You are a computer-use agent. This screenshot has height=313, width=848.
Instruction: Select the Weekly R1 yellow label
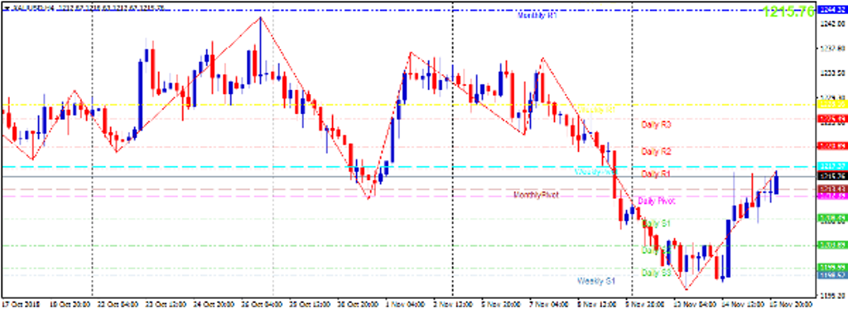click(x=596, y=110)
